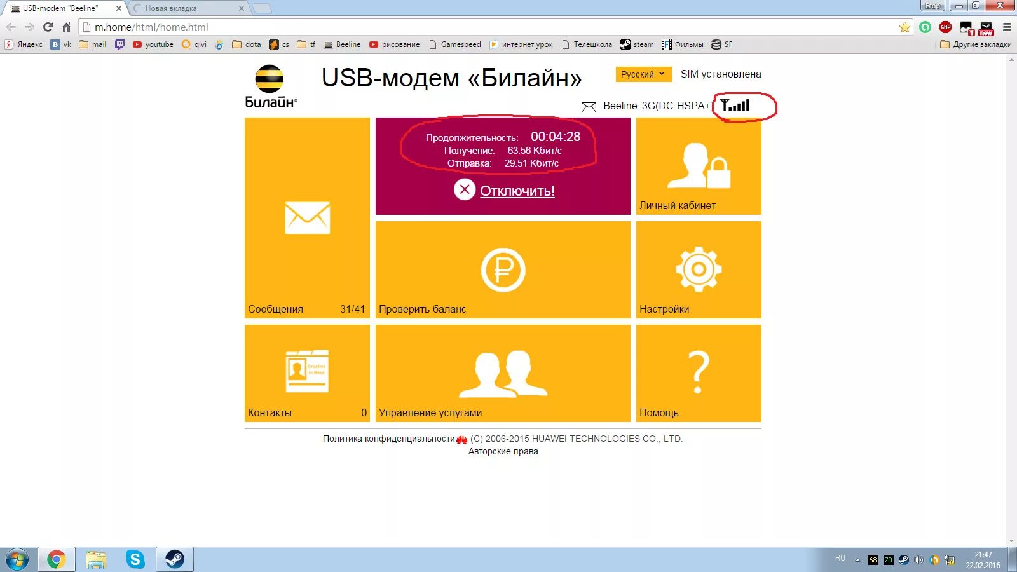Viewport: 1017px width, 572px height.
Task: Click the Huawei logo in footer
Action: pos(462,439)
